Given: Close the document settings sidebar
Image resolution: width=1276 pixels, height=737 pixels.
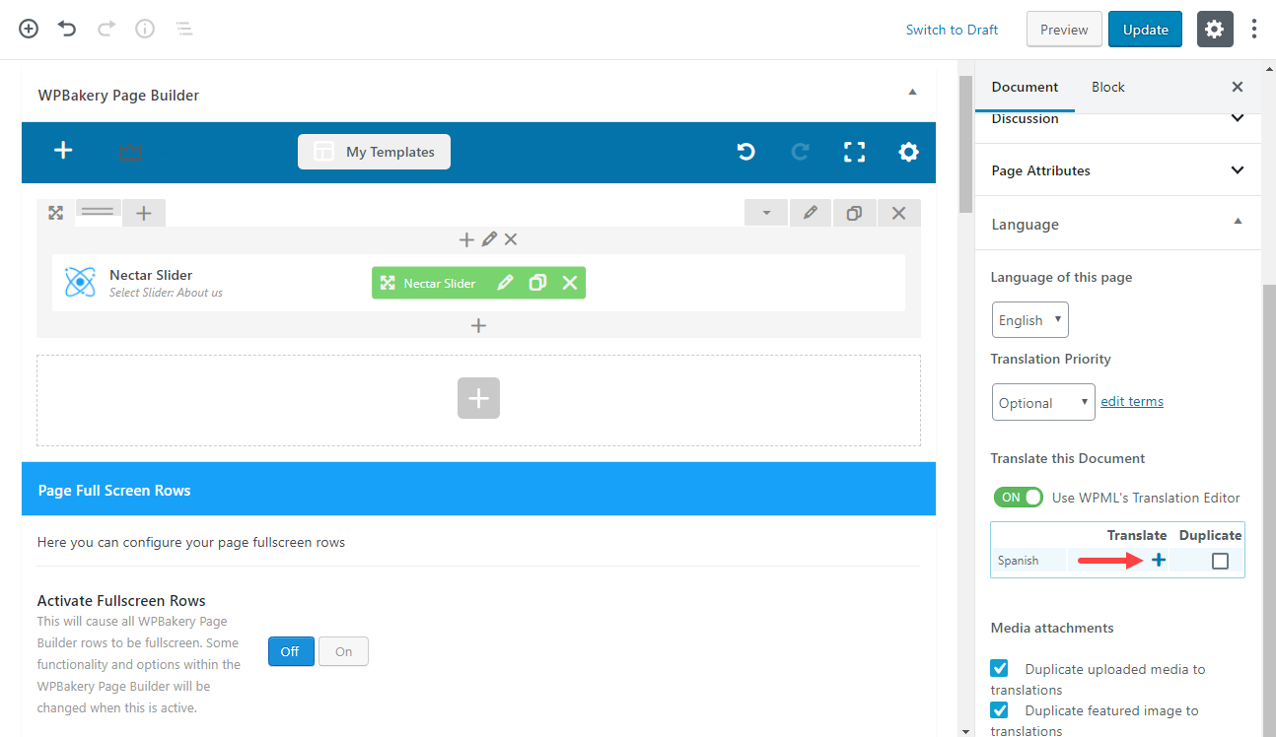Looking at the screenshot, I should point(1238,87).
